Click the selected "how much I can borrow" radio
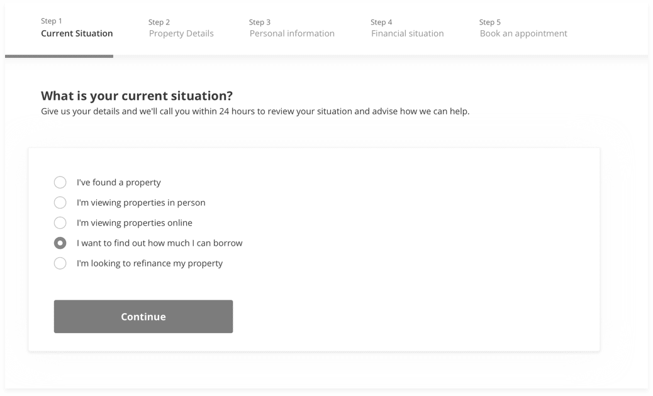 pyautogui.click(x=60, y=243)
